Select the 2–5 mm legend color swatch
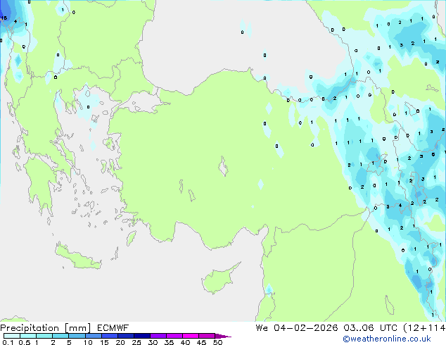446x345 pixels. [x=60, y=336]
